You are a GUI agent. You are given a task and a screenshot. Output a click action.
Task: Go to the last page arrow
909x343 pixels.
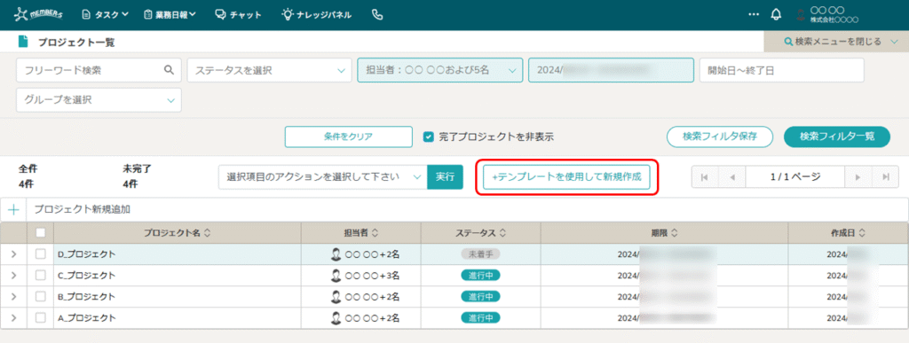(886, 177)
